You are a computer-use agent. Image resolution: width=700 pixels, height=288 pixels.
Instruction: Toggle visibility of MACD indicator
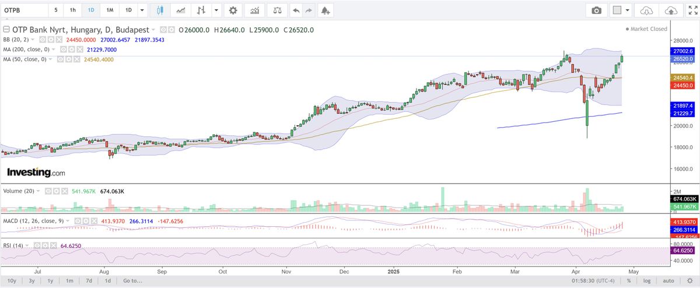tap(78, 221)
